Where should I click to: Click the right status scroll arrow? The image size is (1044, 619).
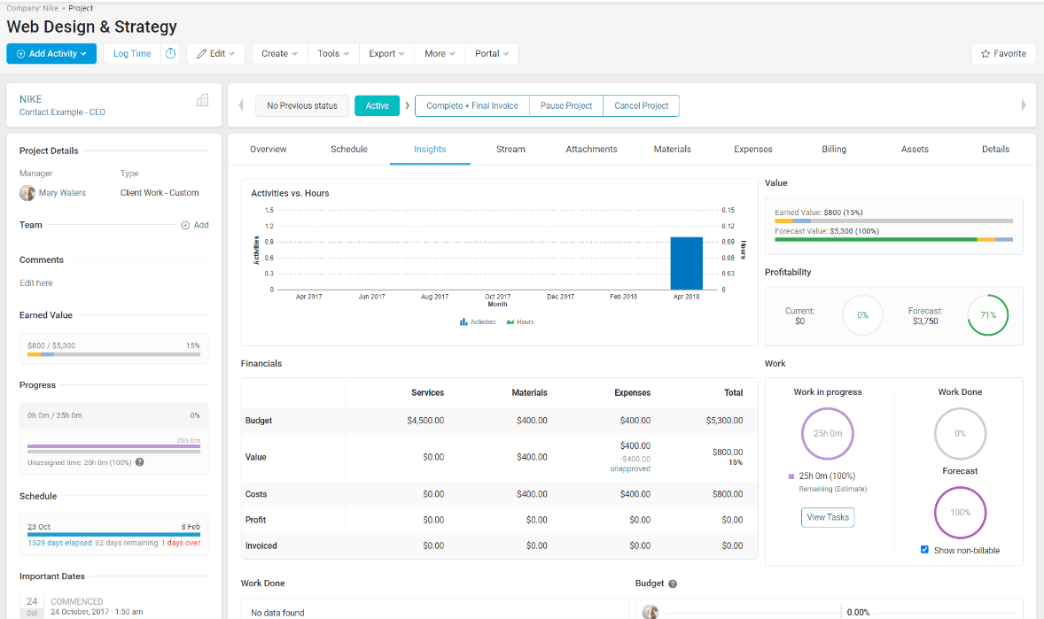point(1024,105)
